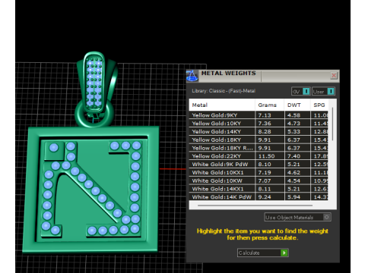Click the Metal Weights scale icon
The image size is (365, 273).
click(x=192, y=76)
